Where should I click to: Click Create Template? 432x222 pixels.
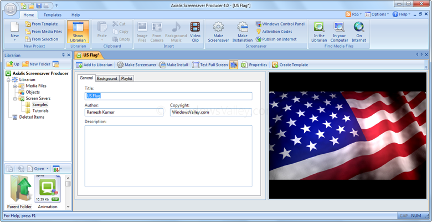tap(290, 65)
